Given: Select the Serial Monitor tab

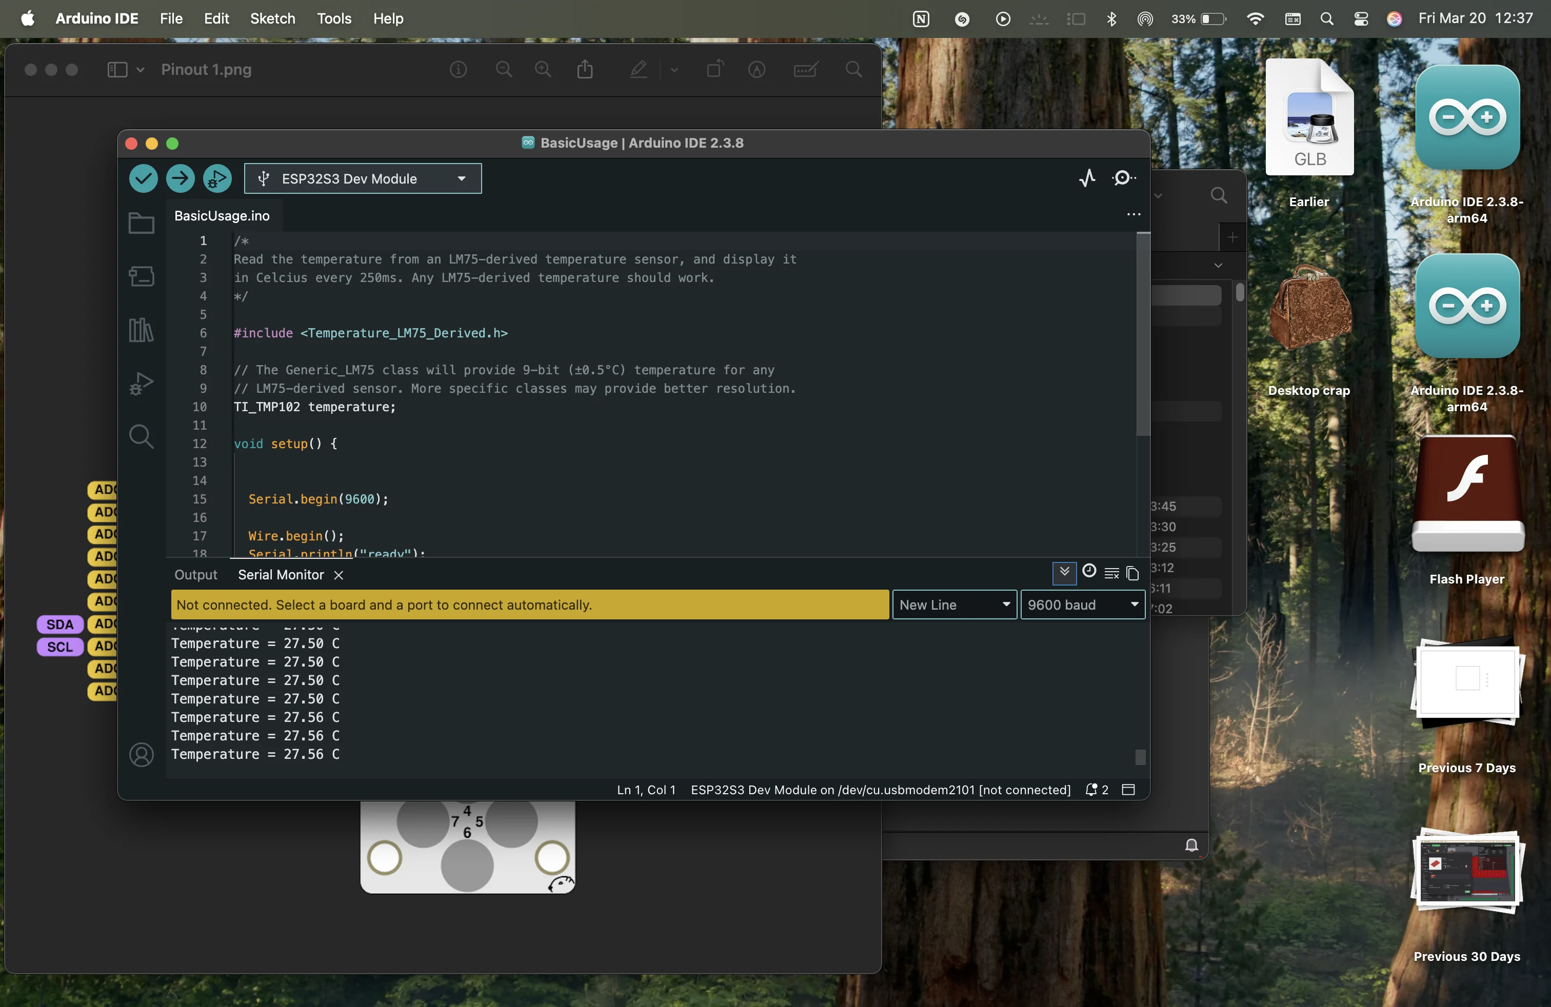Looking at the screenshot, I should [x=281, y=574].
